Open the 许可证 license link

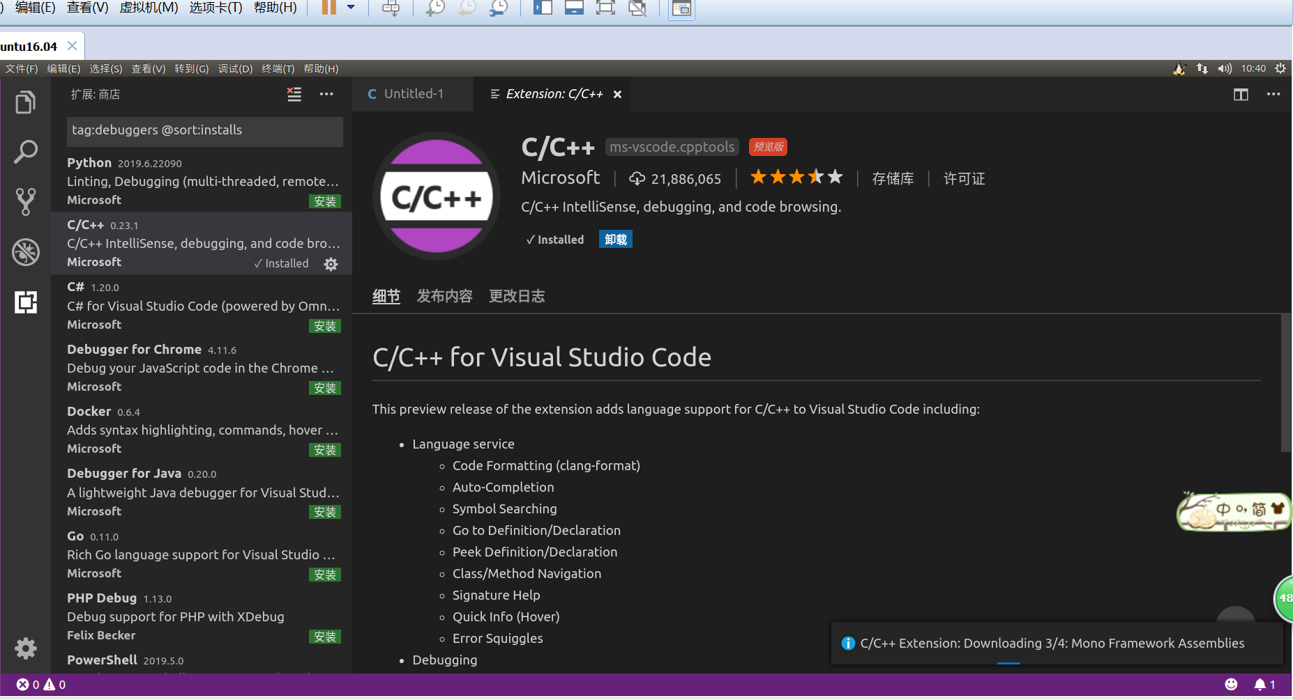[x=964, y=179]
